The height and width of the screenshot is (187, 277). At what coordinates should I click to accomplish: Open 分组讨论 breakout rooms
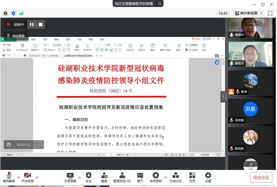(175, 177)
